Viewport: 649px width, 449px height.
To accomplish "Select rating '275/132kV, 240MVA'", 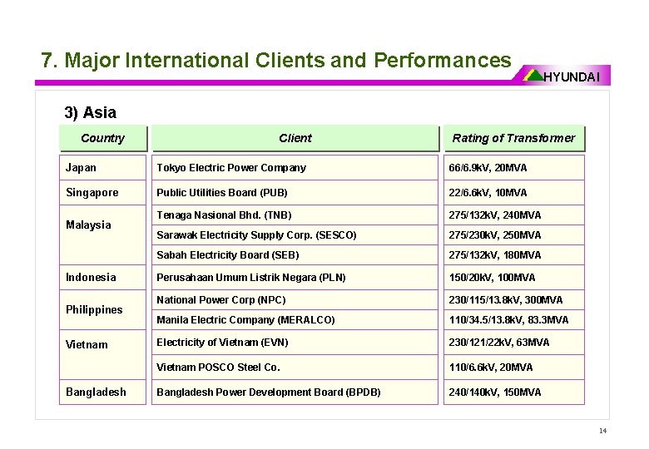I will point(514,215).
